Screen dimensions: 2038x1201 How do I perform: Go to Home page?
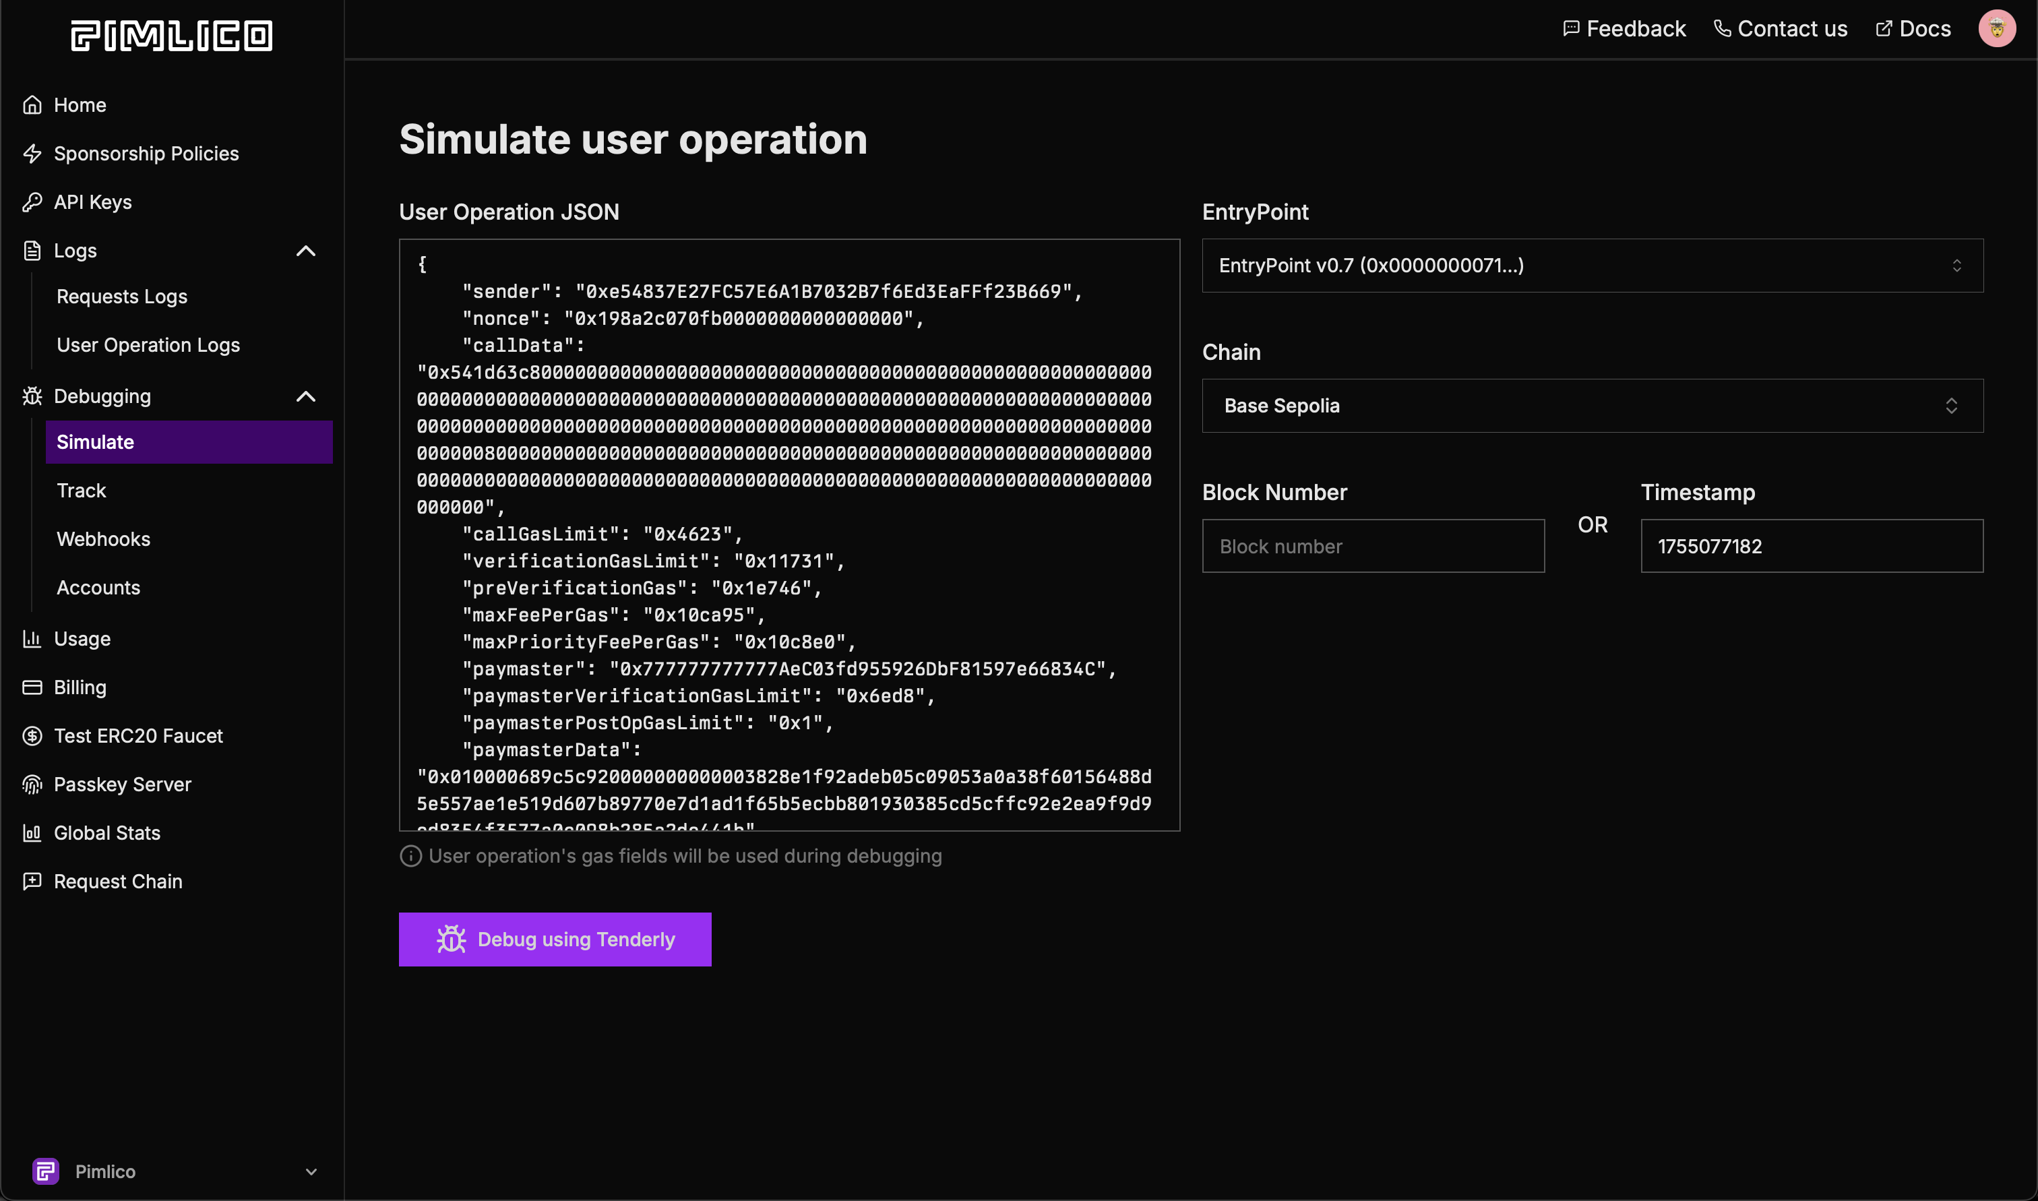[x=80, y=105]
